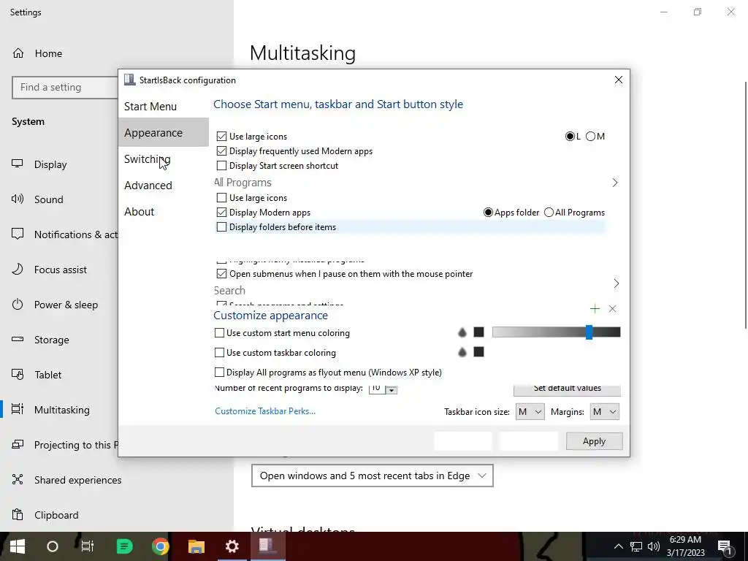Toggle Open submenus when I pause checkbox
Viewport: 748px width, 561px height.
coord(221,274)
